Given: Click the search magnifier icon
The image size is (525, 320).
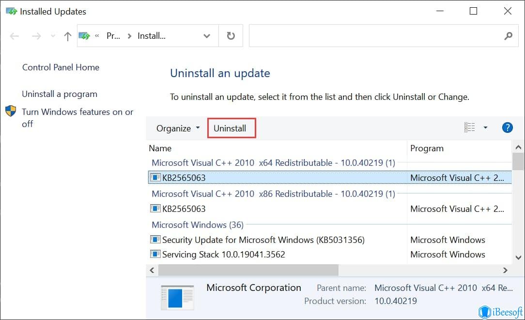Looking at the screenshot, I should coord(508,36).
